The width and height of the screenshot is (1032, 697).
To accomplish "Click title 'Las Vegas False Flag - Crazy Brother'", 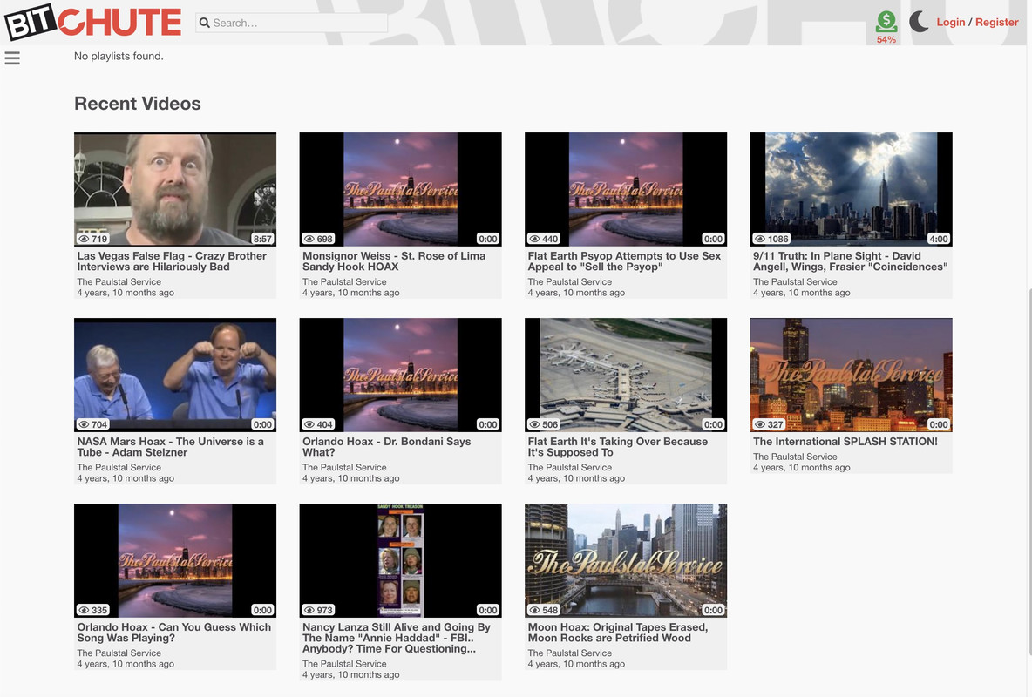I will click(x=172, y=261).
